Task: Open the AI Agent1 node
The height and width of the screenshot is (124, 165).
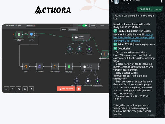Action: point(90,66)
